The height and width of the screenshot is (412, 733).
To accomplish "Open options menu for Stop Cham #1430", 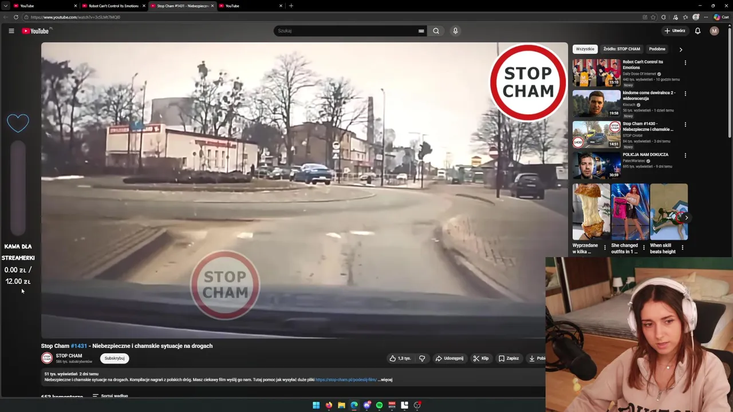I will tap(685, 124).
